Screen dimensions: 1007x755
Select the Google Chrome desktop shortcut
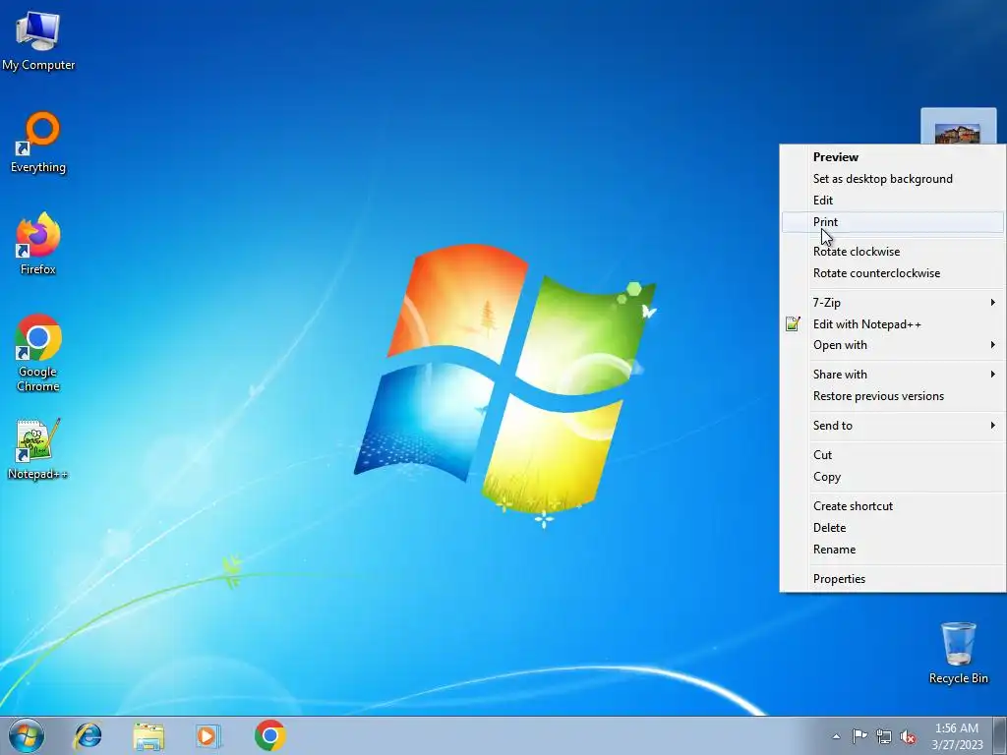coord(38,353)
